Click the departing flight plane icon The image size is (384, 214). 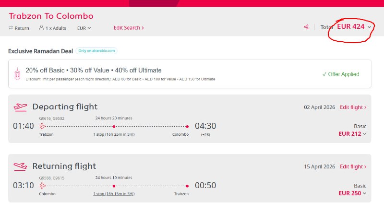pos(21,107)
